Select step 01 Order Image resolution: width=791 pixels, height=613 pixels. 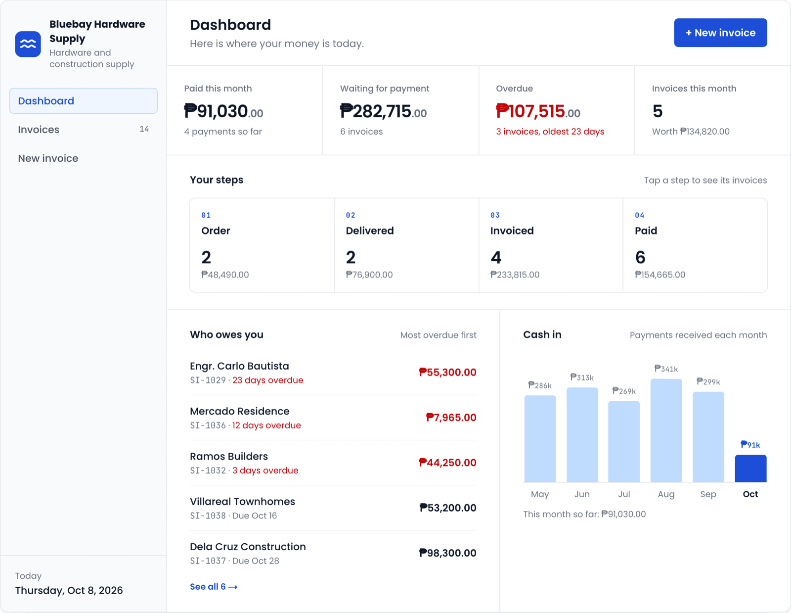262,245
